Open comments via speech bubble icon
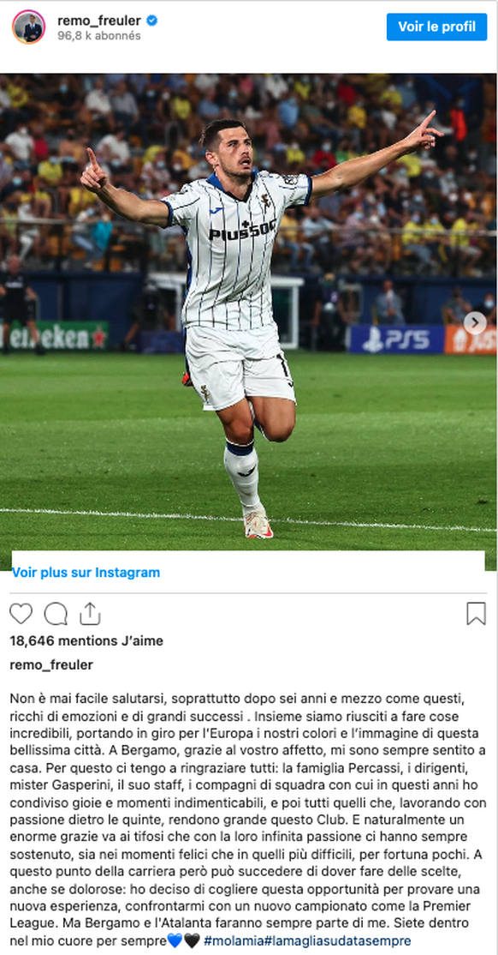Viewport: 498px width, 955px height. (x=56, y=613)
